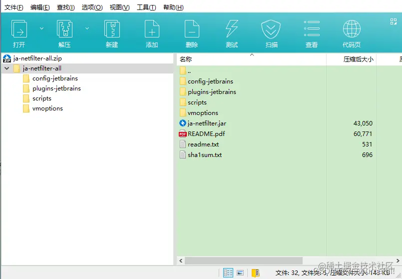Screen dimensions: 402x279
Task: Click the 531 size value
Action: (367, 144)
